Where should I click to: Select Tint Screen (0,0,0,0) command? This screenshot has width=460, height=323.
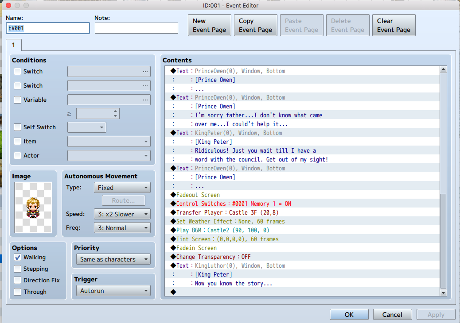tap(302, 239)
